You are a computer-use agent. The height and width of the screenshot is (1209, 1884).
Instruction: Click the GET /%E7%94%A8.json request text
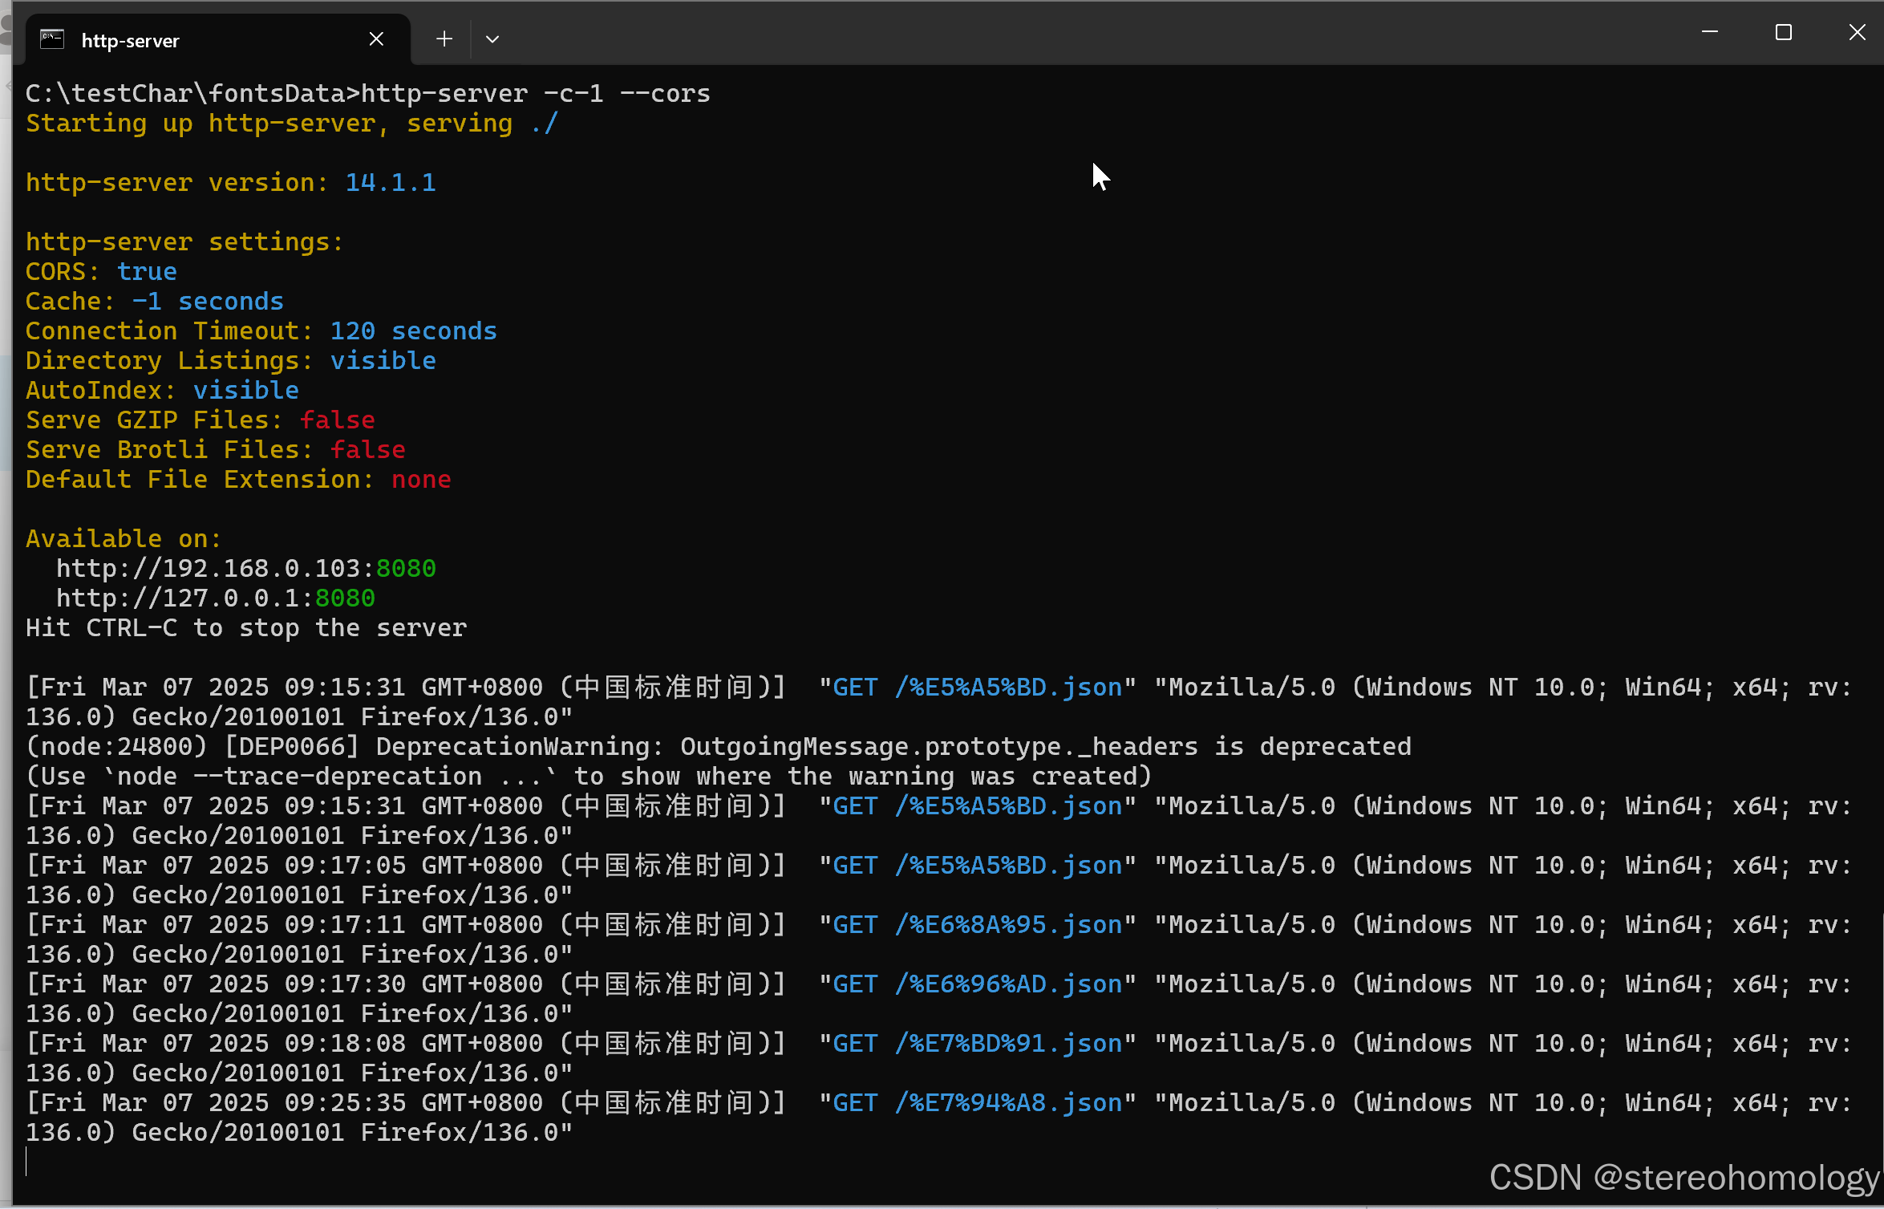point(977,1103)
